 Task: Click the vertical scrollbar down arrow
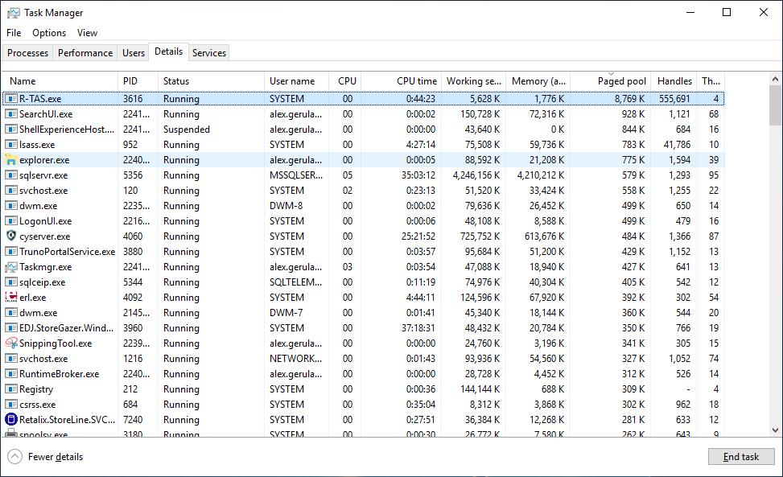click(775, 430)
